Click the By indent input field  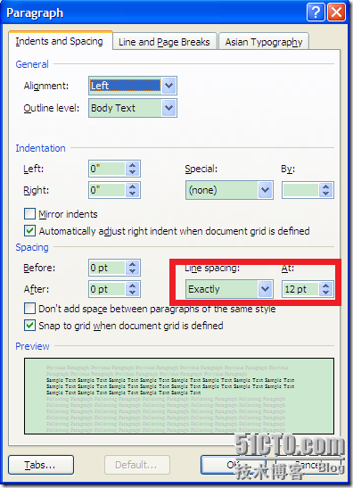pyautogui.click(x=300, y=190)
